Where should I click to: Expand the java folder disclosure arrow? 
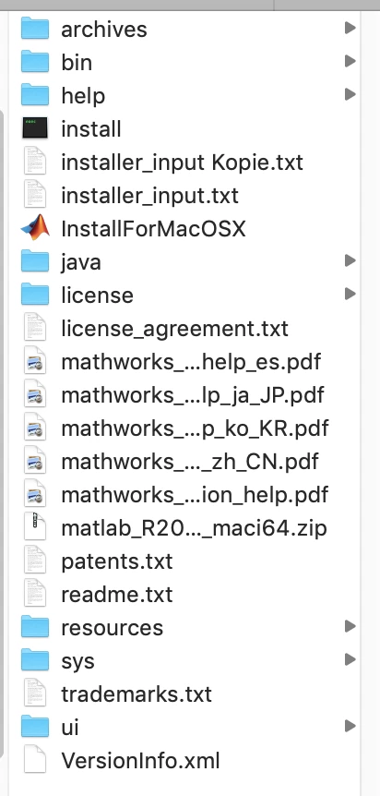click(x=350, y=261)
